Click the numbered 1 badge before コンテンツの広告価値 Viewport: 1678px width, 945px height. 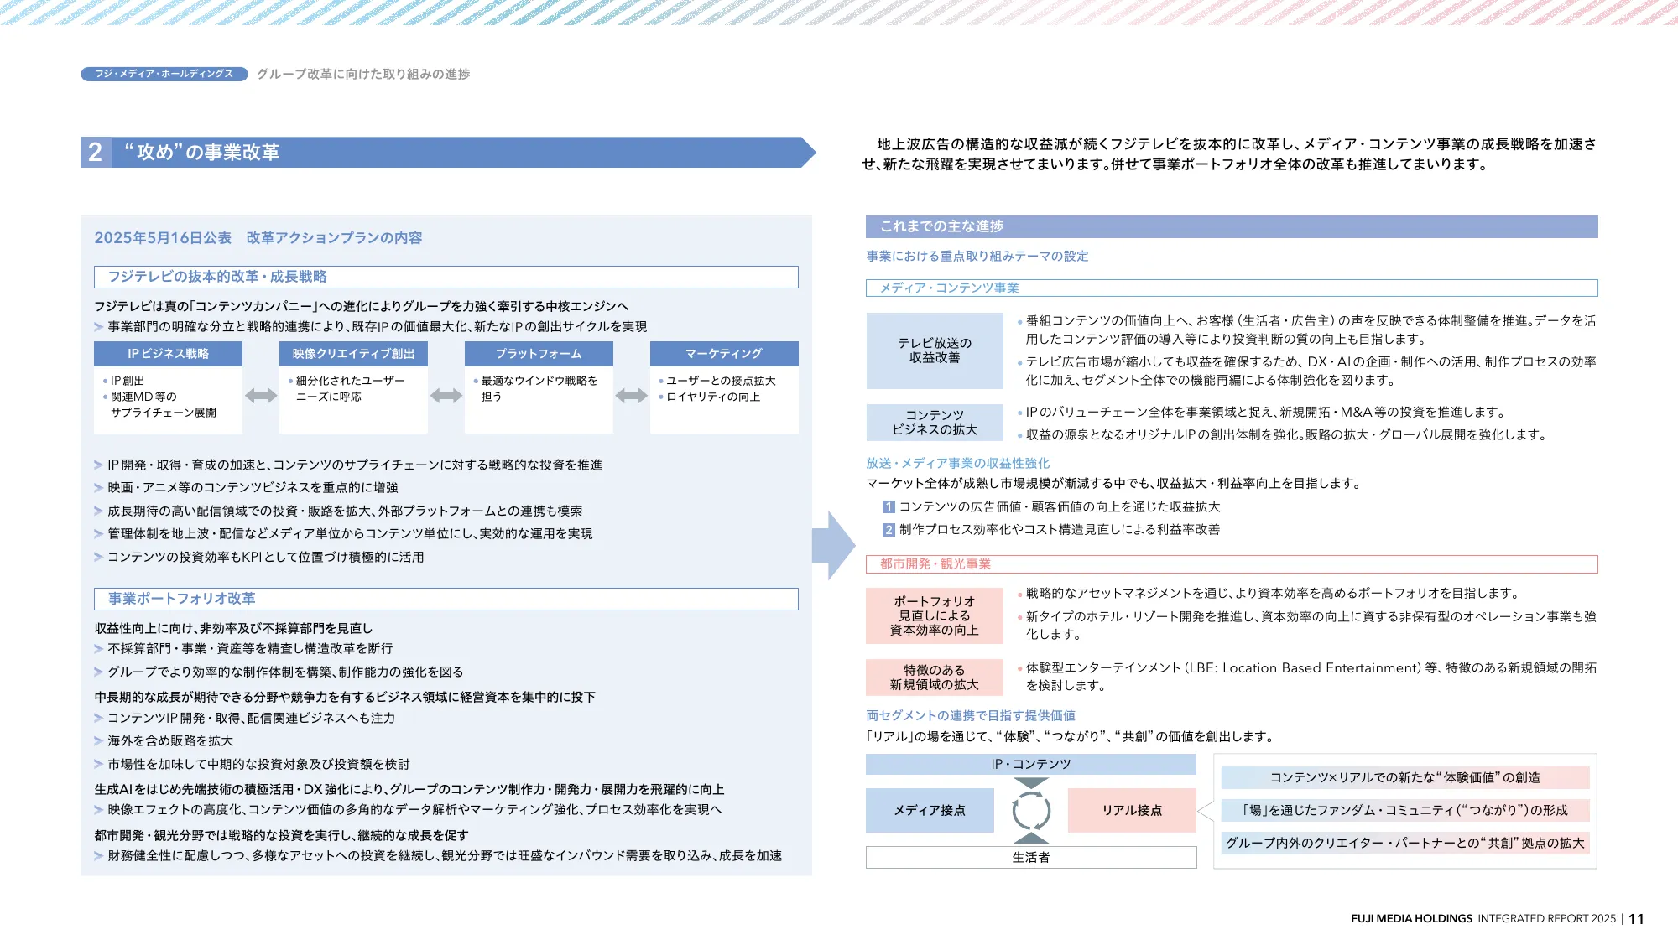coord(889,507)
